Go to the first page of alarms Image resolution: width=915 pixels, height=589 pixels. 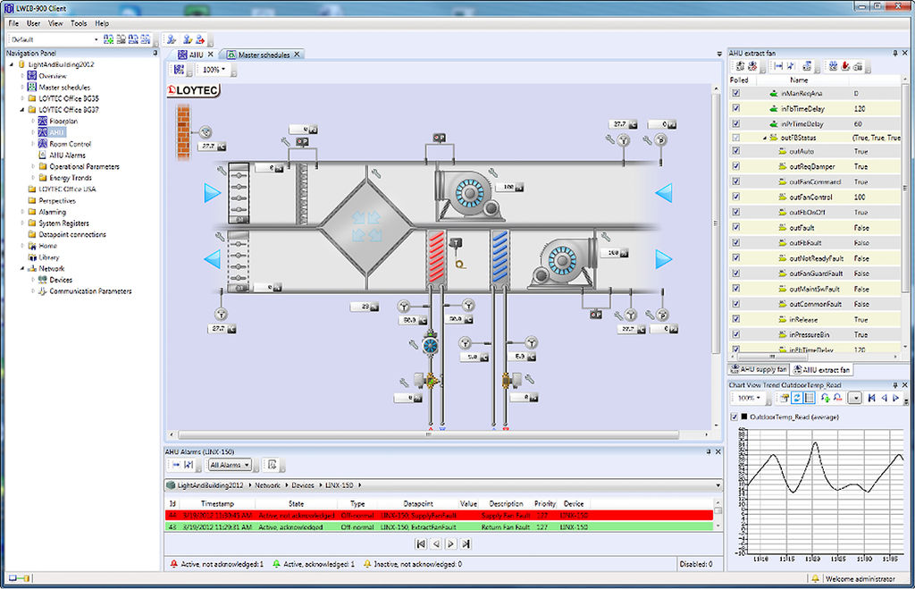[x=420, y=543]
